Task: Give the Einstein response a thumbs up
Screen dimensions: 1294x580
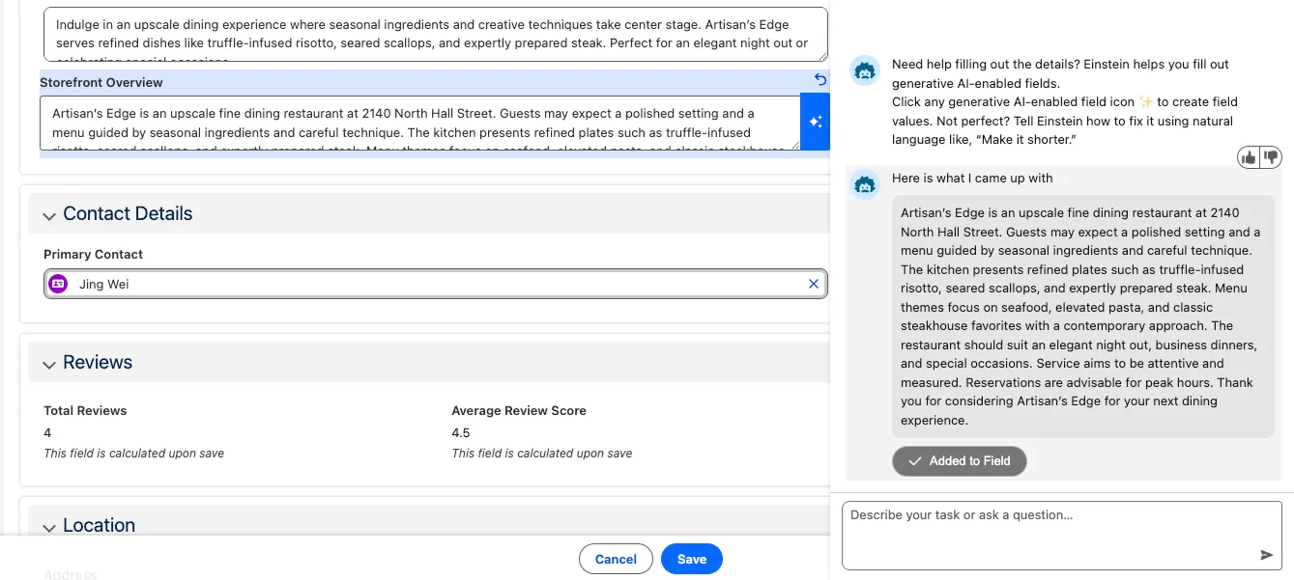Action: click(1250, 157)
